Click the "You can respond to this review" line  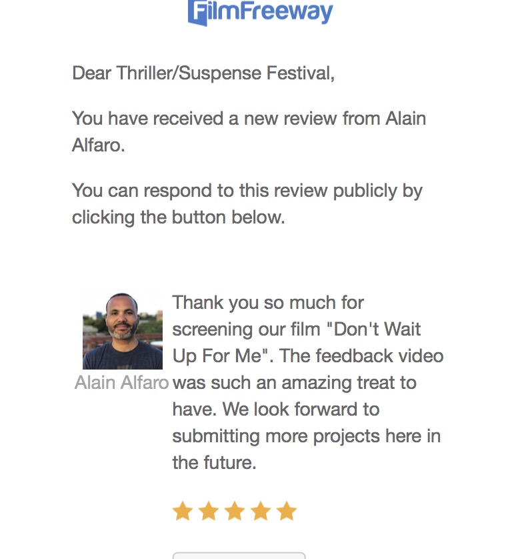[247, 191]
